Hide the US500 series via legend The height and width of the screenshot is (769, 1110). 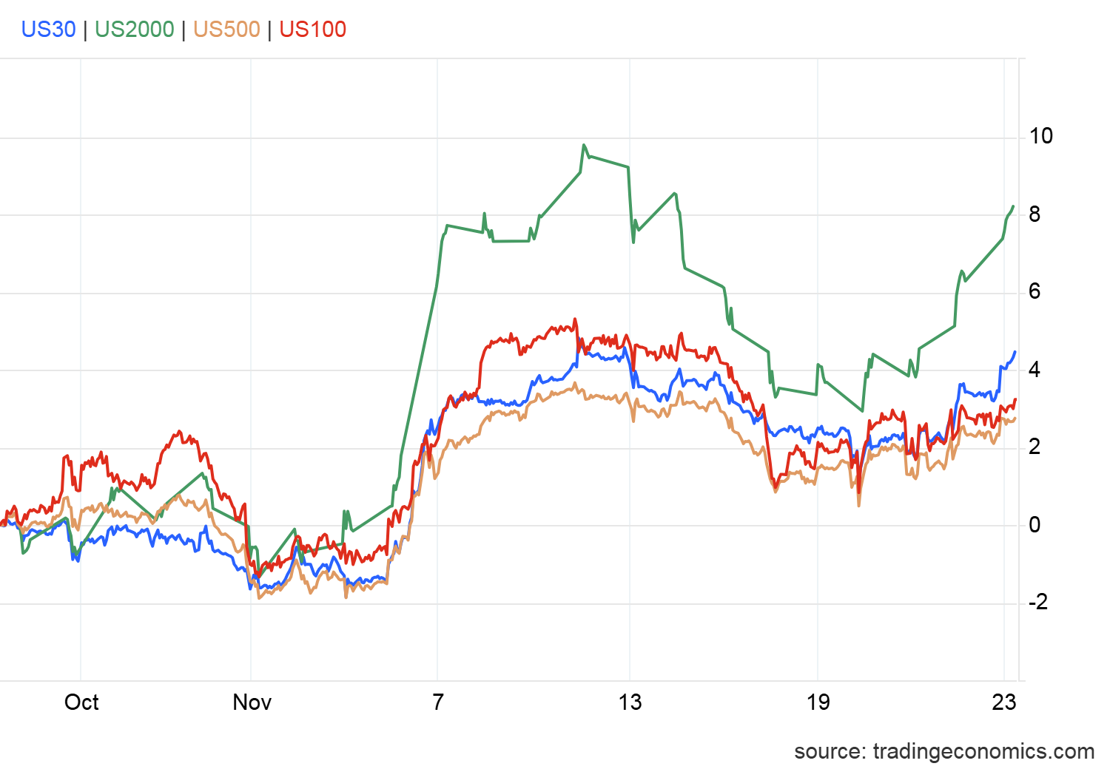coord(226,30)
